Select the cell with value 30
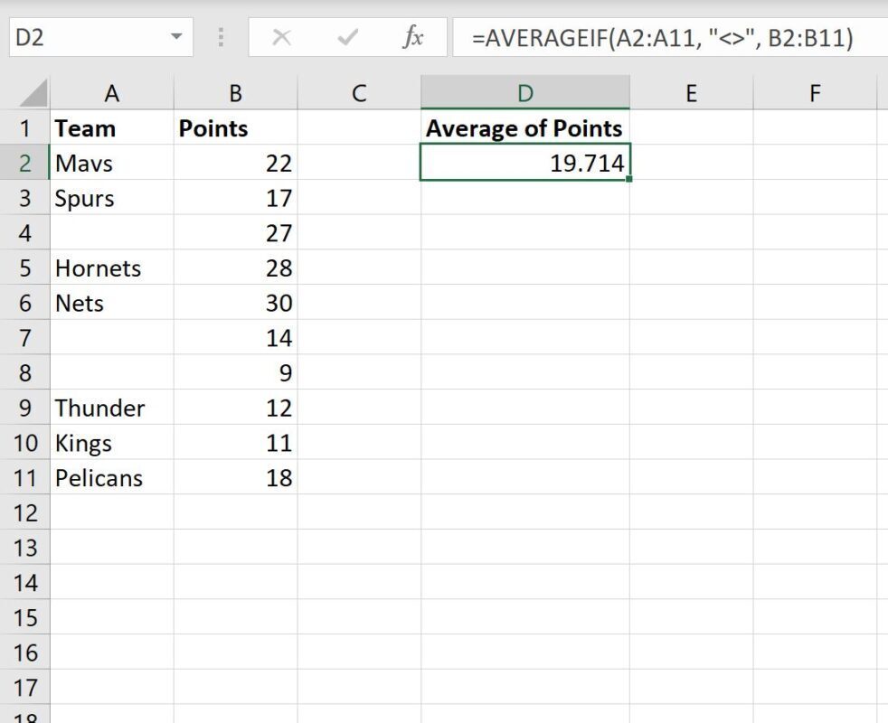This screenshot has width=888, height=723. 236,303
